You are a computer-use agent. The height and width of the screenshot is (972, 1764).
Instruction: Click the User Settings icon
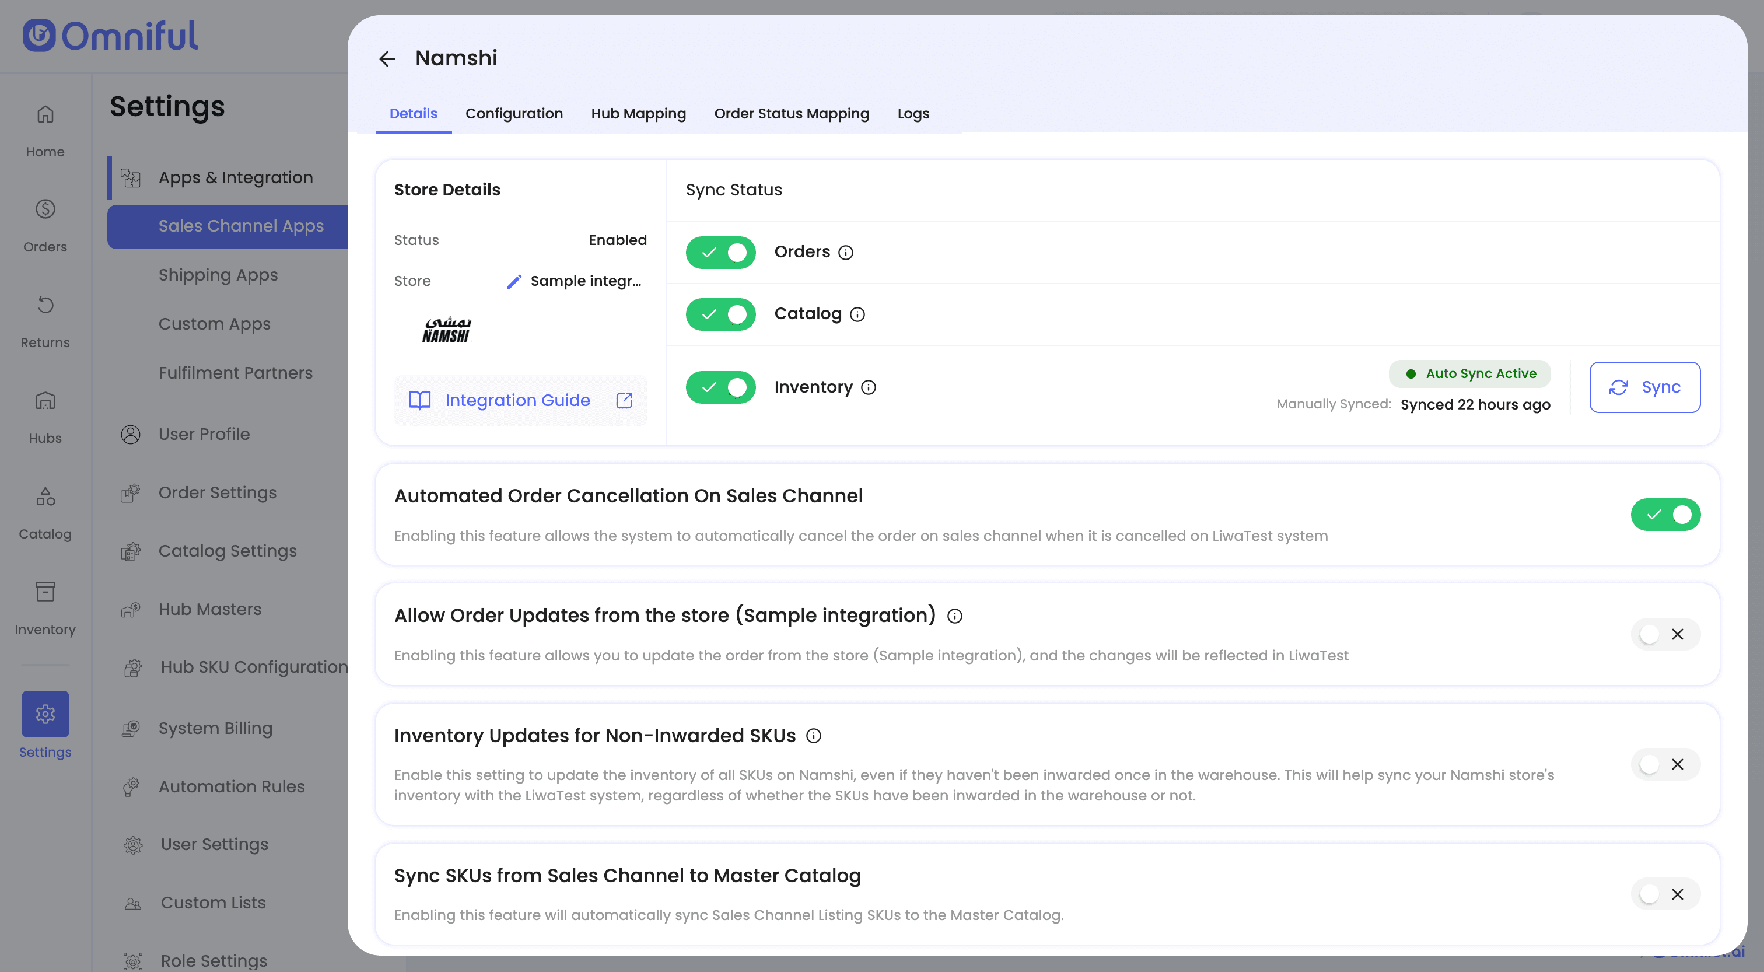(133, 845)
